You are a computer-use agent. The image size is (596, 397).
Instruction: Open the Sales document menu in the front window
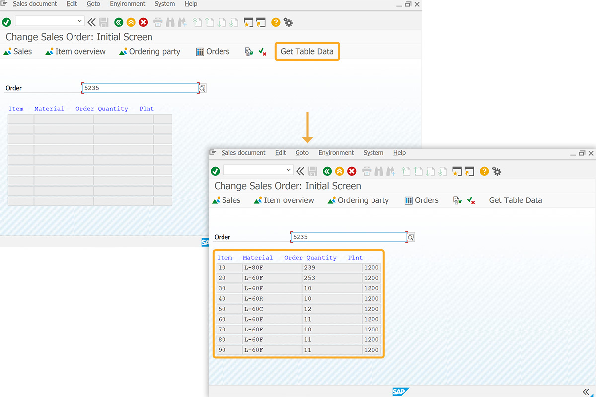click(x=243, y=153)
